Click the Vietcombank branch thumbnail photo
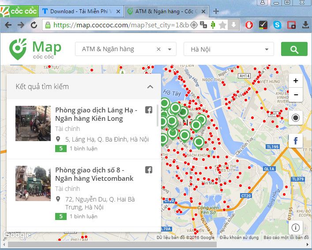 pos(33,183)
